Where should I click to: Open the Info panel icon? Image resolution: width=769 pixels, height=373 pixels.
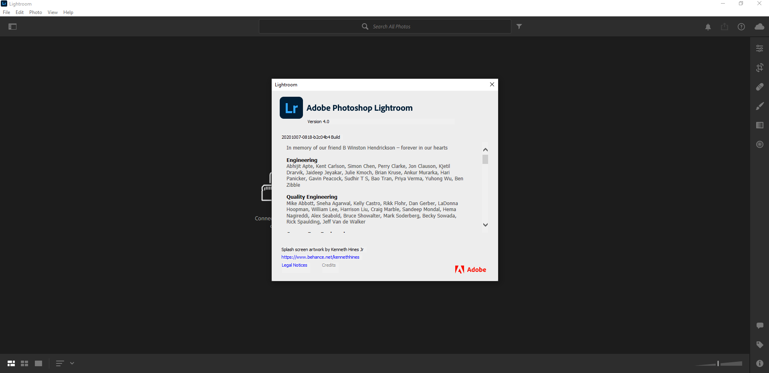click(759, 363)
